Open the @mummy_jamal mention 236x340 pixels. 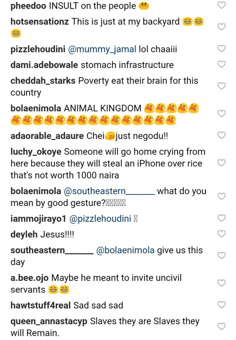pyautogui.click(x=102, y=49)
